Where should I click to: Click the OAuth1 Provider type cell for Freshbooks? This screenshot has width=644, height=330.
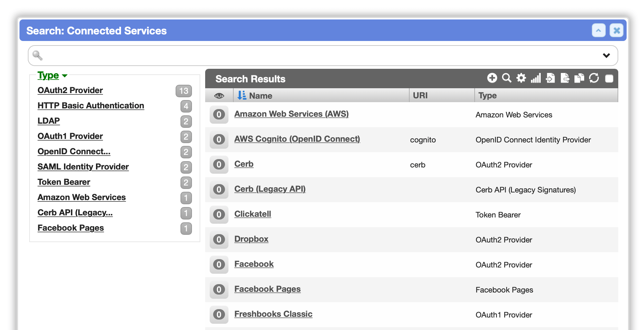click(504, 315)
